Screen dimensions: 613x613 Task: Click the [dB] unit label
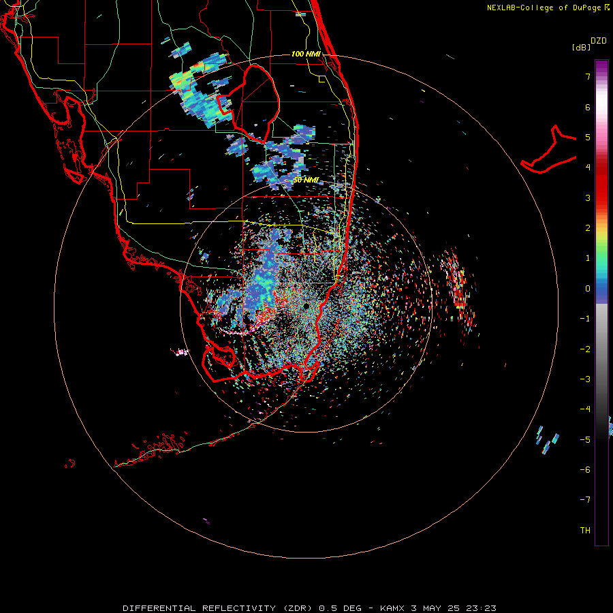tap(582, 47)
